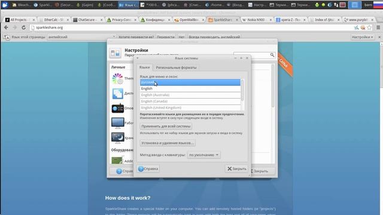Viewport: 383px width, 215px height.
Task: Bookmark the page with the star icon
Action: click(369, 27)
